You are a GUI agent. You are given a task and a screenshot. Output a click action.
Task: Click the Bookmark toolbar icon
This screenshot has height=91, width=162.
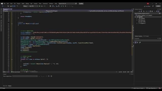[x=66, y=6]
